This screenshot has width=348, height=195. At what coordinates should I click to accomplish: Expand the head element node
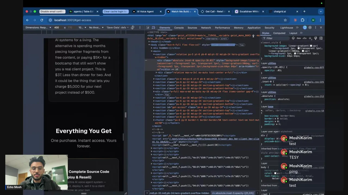point(149,42)
